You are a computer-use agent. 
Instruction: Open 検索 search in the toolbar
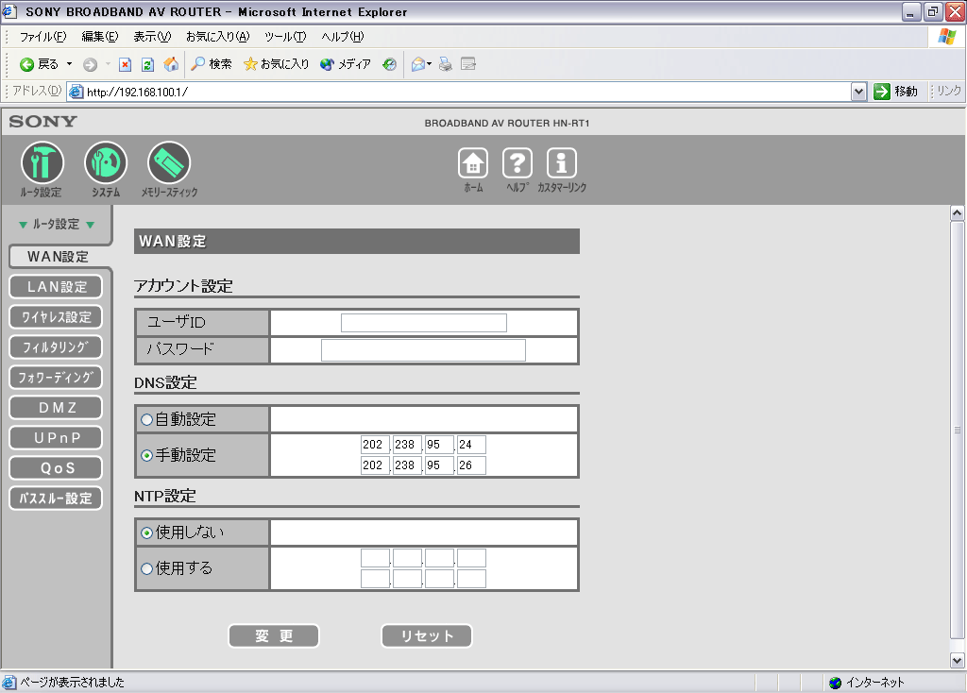tap(212, 64)
